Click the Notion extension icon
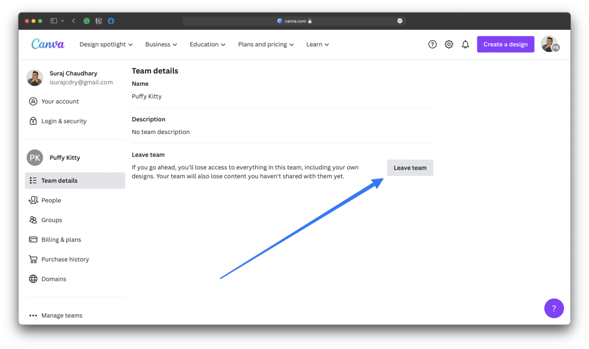The height and width of the screenshot is (349, 589). [99, 21]
